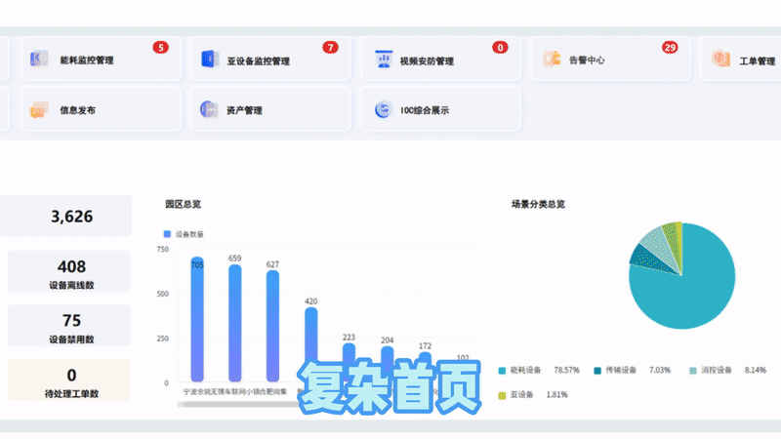Click the 3,626 statistic card
Screen dimensions: 781x439
coord(65,216)
